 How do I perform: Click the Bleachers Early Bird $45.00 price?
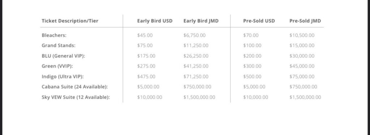(x=145, y=35)
